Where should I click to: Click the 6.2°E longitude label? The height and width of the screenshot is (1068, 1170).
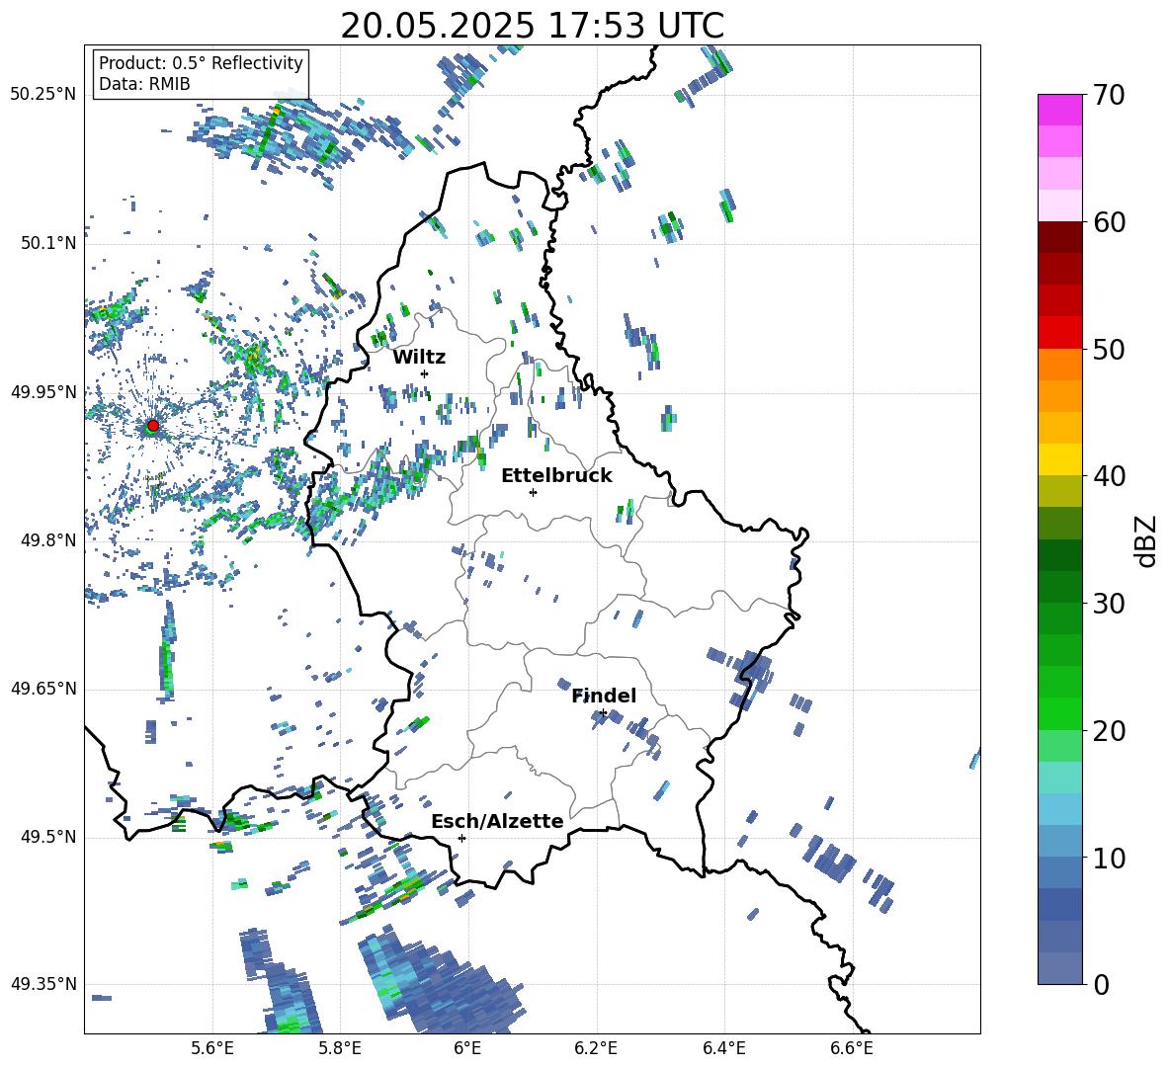pos(596,1048)
